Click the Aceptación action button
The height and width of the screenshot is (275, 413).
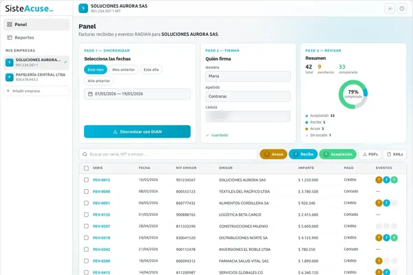[338, 154]
